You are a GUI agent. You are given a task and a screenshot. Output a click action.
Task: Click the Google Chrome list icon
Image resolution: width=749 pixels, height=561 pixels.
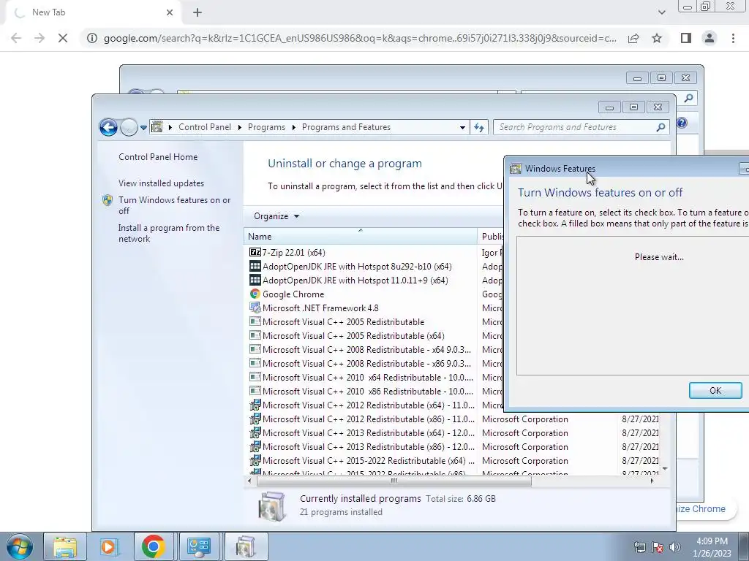[x=255, y=294]
